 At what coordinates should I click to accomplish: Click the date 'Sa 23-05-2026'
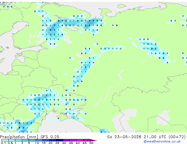click(x=124, y=137)
